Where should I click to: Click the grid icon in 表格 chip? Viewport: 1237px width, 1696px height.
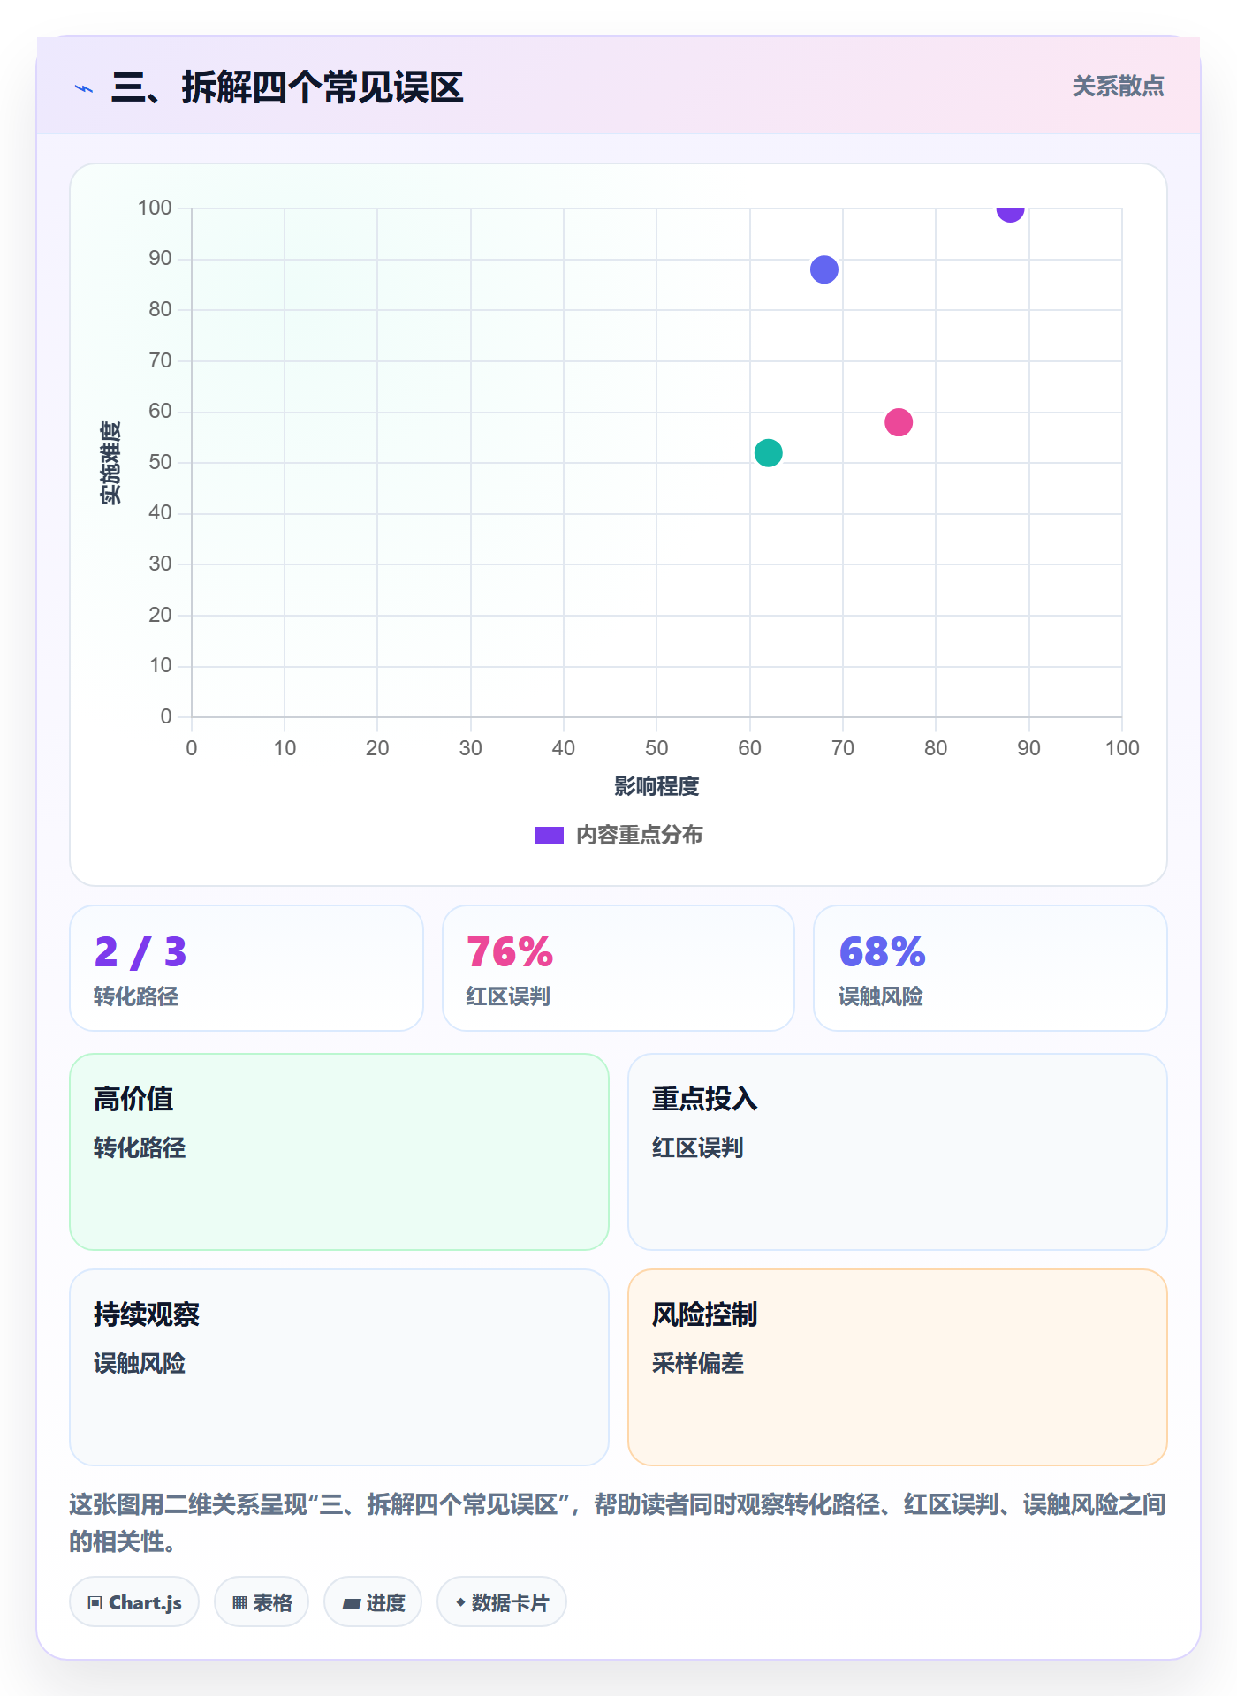[x=239, y=1602]
